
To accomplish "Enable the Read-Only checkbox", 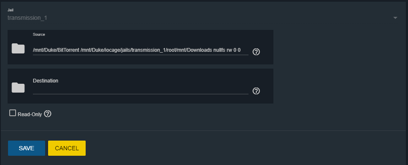I will pos(13,113).
